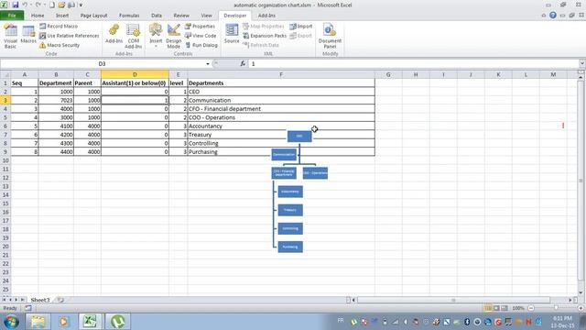Open the Windows Start menu

click(x=11, y=322)
